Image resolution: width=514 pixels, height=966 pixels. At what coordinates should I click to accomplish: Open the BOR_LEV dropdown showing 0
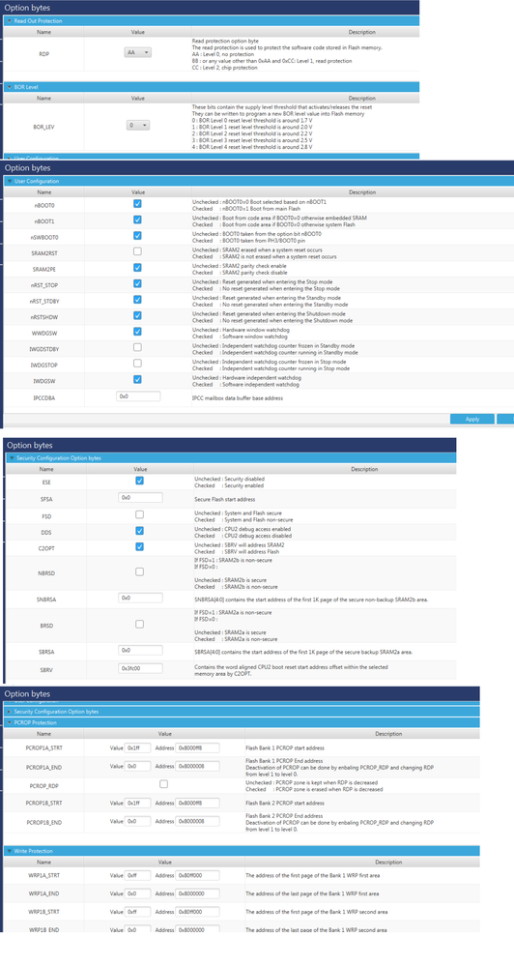pyautogui.click(x=138, y=125)
